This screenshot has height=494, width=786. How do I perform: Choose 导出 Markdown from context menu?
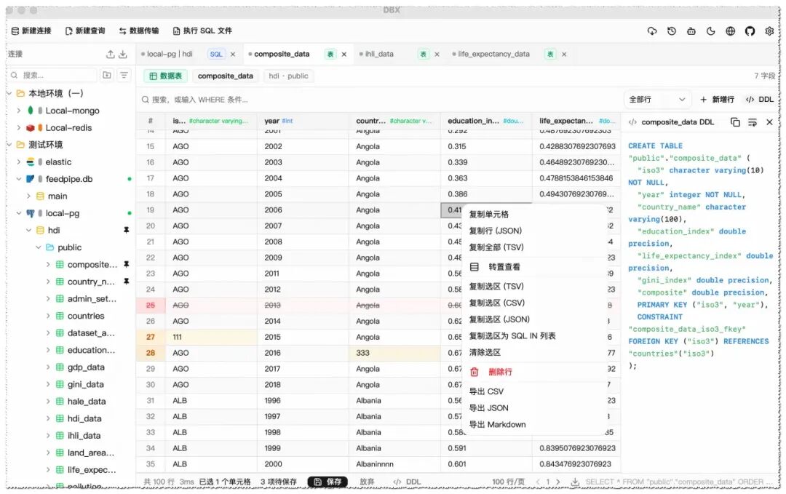[534, 425]
